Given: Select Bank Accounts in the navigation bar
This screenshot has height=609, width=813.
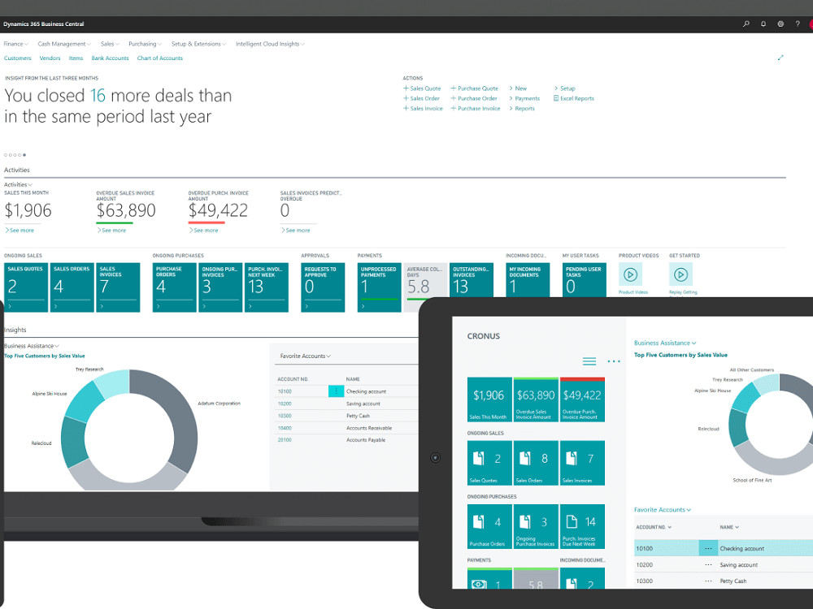Looking at the screenshot, I should coord(110,58).
